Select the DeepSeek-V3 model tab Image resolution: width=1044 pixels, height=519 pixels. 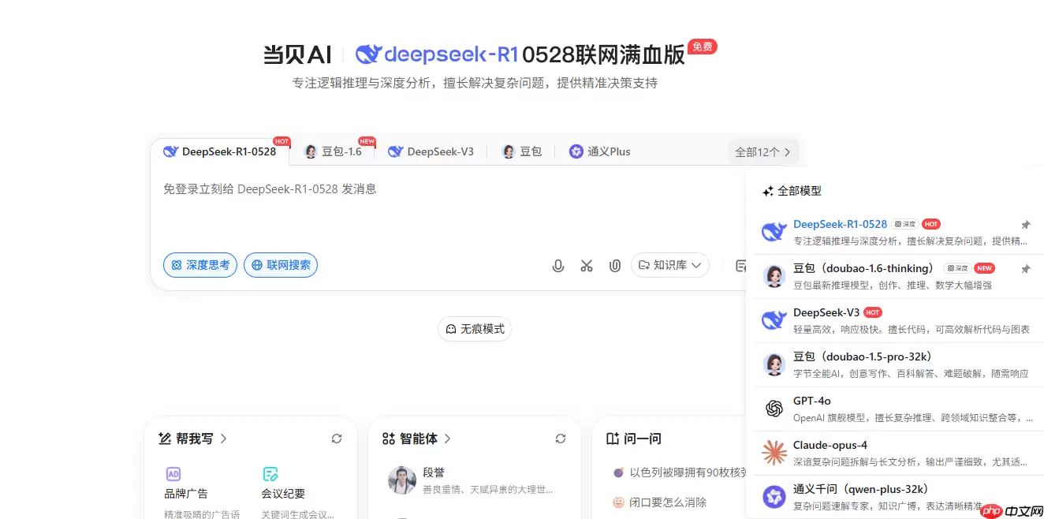coord(431,151)
